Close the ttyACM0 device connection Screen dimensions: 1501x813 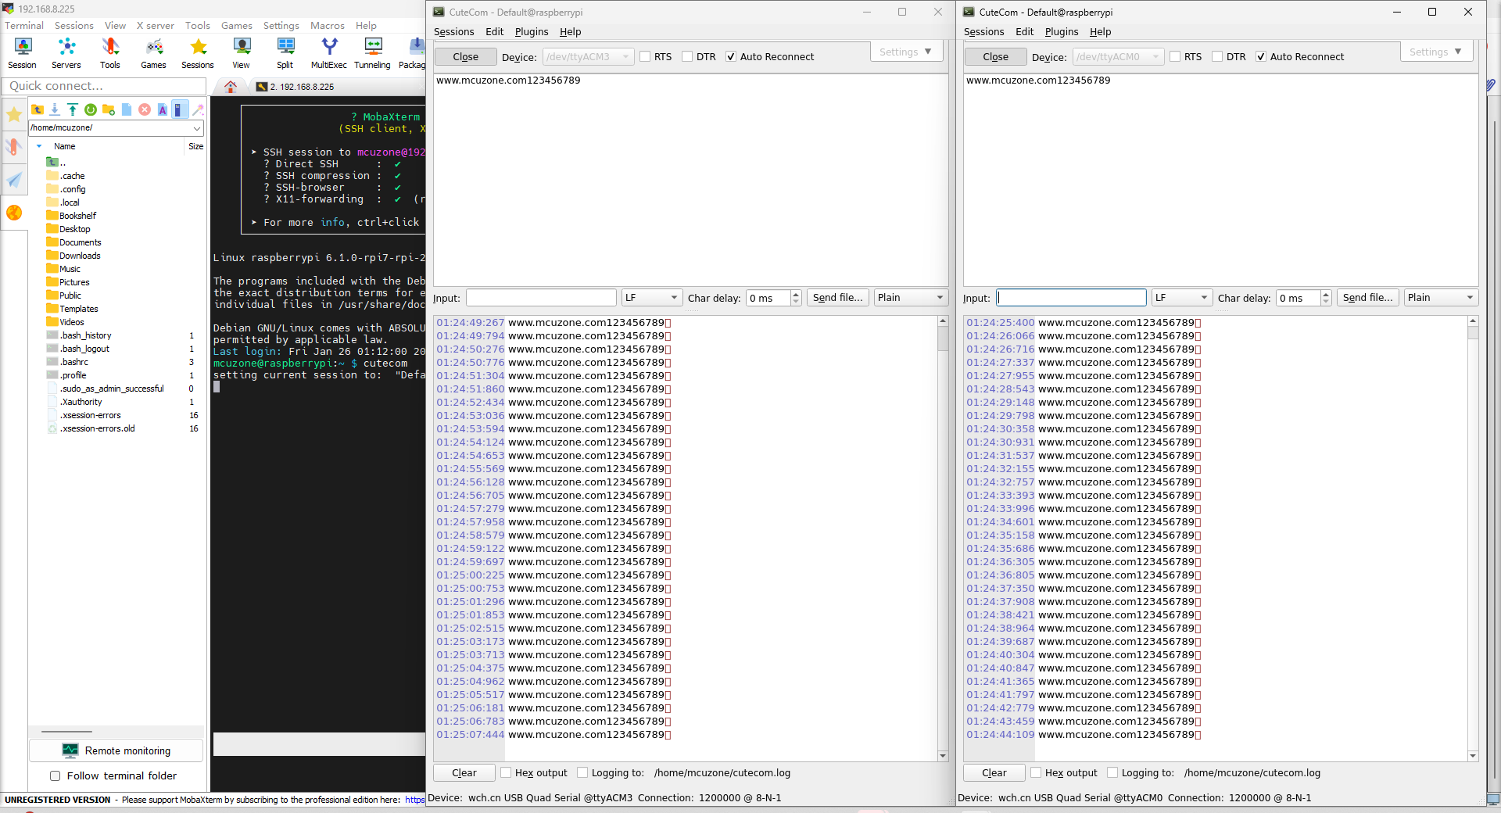tap(995, 56)
